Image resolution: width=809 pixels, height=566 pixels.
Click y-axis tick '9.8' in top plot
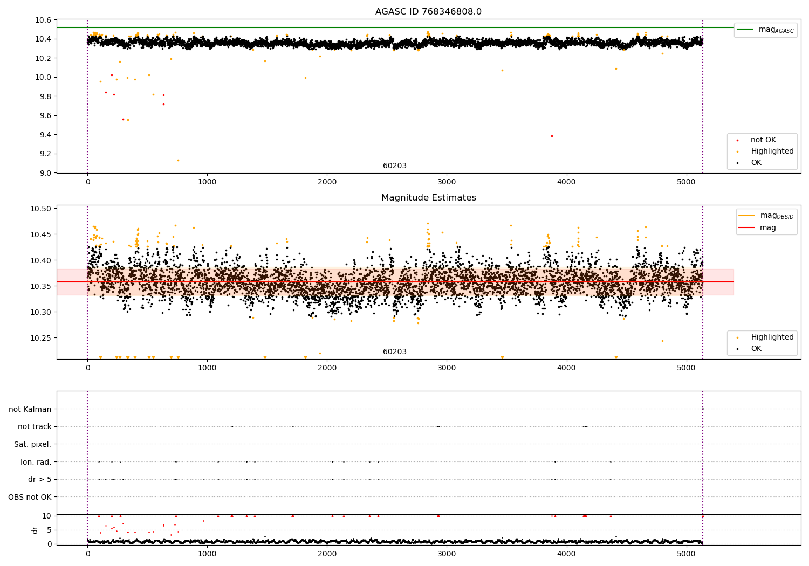click(46, 96)
